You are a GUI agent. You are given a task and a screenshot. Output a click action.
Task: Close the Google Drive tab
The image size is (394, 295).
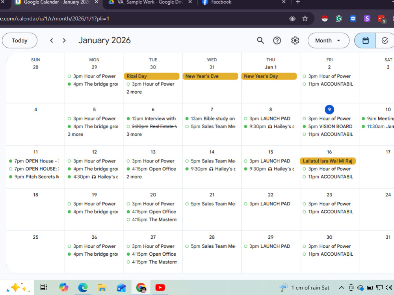coord(190,2)
